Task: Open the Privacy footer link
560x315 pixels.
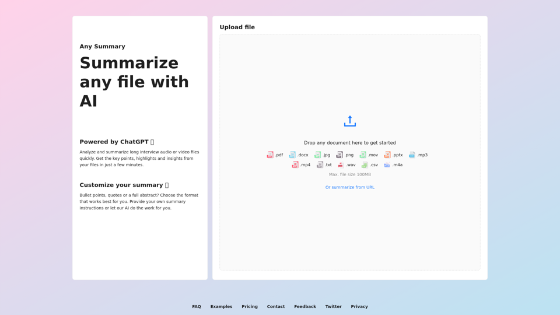Action: click(359, 306)
